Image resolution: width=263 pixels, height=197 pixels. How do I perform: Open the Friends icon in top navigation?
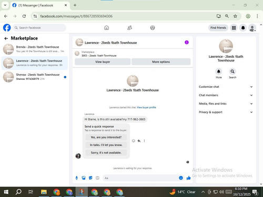coord(129,28)
